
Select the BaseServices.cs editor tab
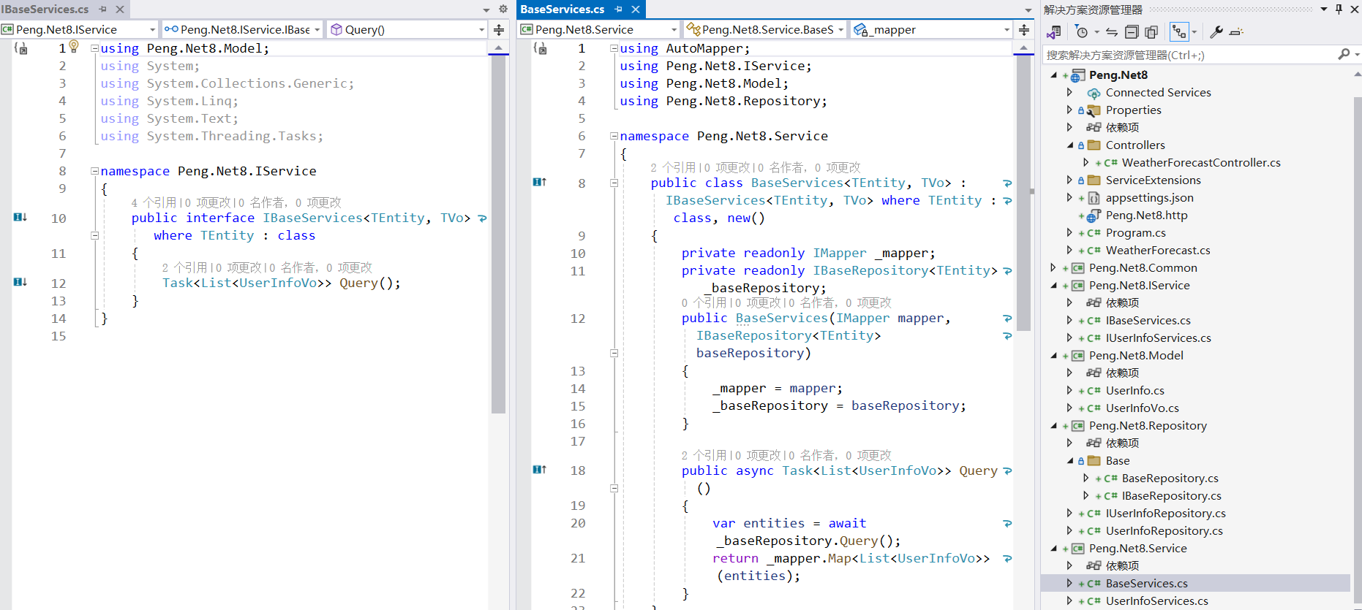pos(563,9)
